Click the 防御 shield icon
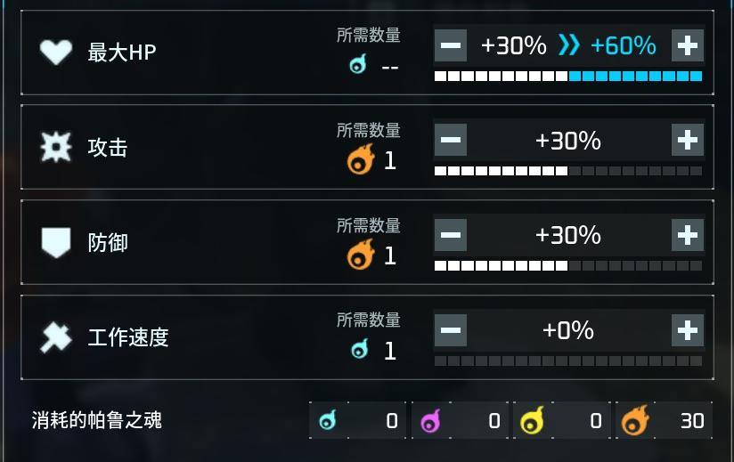The height and width of the screenshot is (462, 734). (55, 242)
